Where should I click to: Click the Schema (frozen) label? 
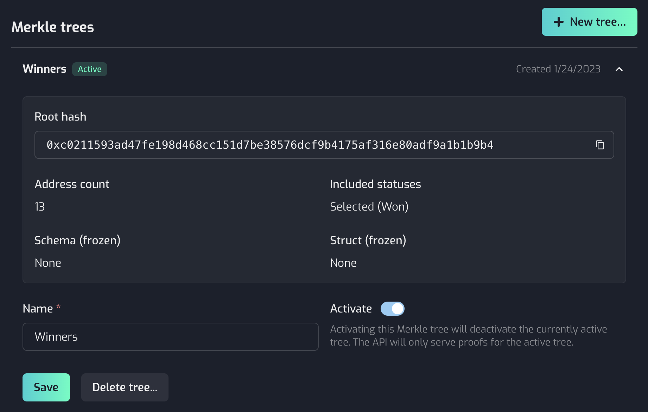point(77,240)
